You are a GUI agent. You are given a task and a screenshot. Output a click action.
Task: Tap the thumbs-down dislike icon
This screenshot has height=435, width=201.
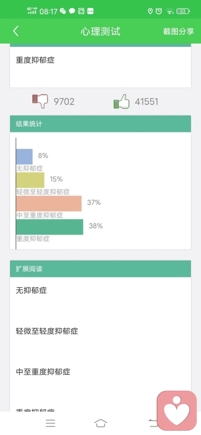coord(40,101)
